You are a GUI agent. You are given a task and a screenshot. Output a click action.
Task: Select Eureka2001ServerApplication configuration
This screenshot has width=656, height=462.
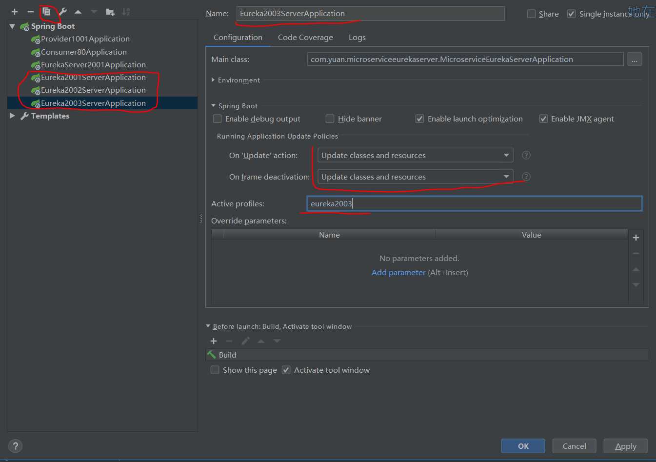93,78
